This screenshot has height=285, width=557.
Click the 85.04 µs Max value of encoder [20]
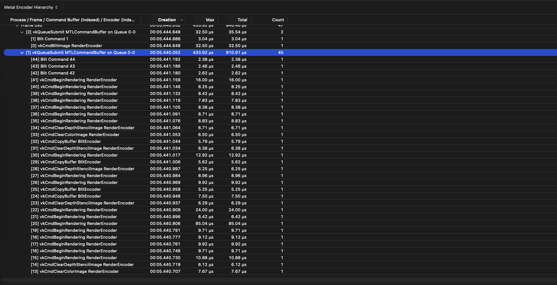point(204,223)
